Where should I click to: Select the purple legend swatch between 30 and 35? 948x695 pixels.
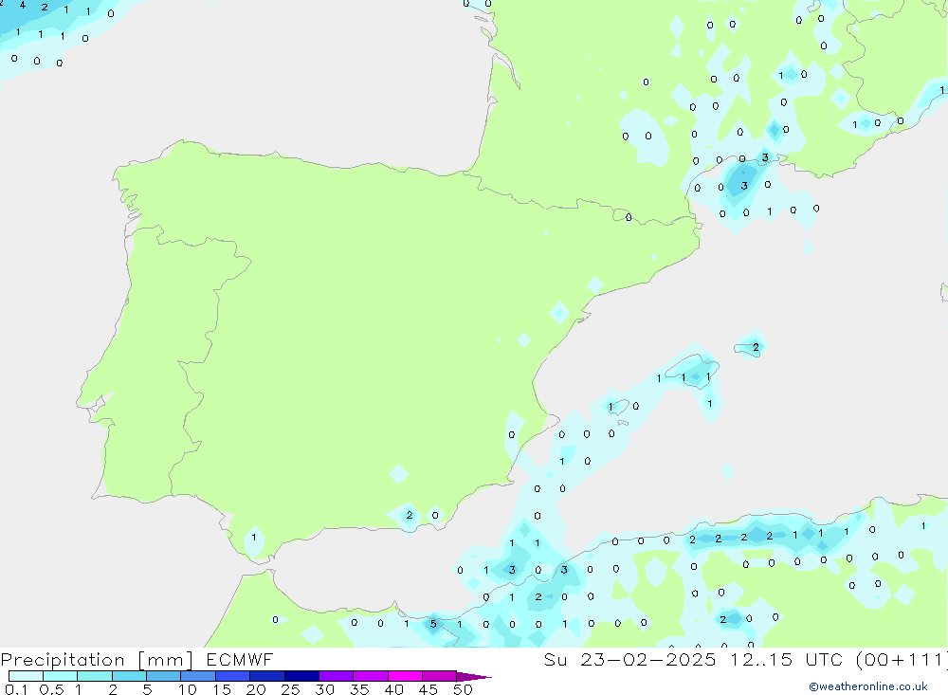[x=337, y=676]
